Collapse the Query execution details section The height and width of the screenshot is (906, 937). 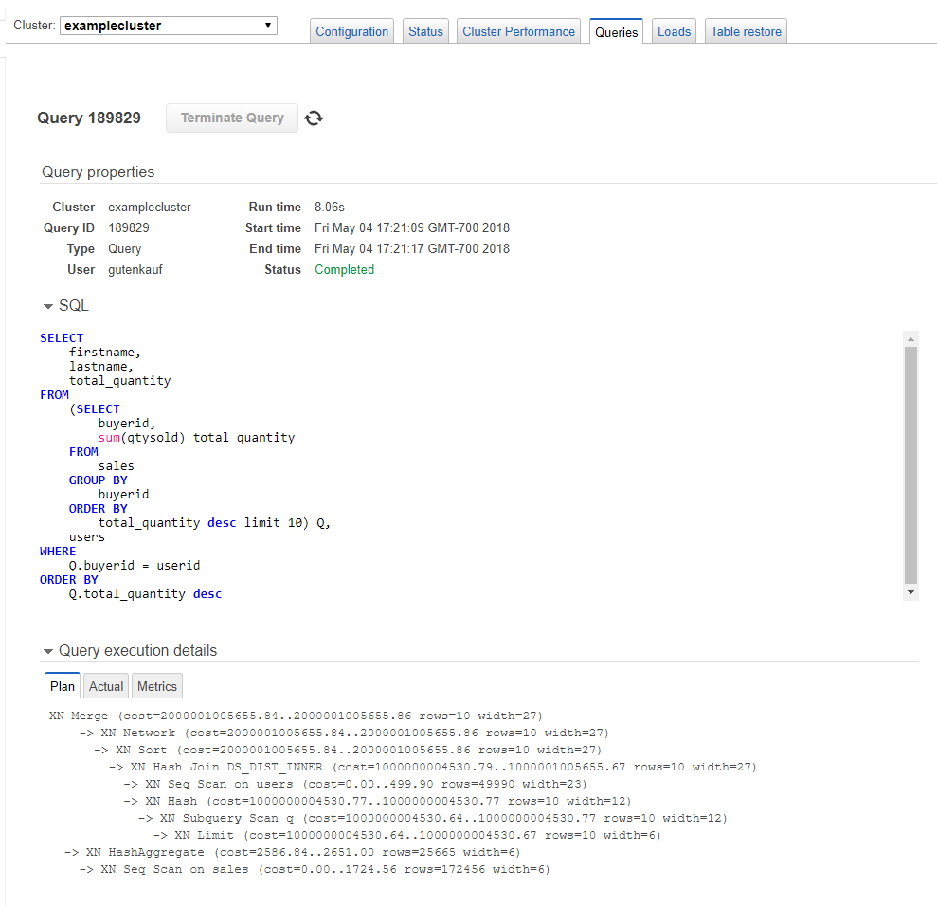[48, 651]
